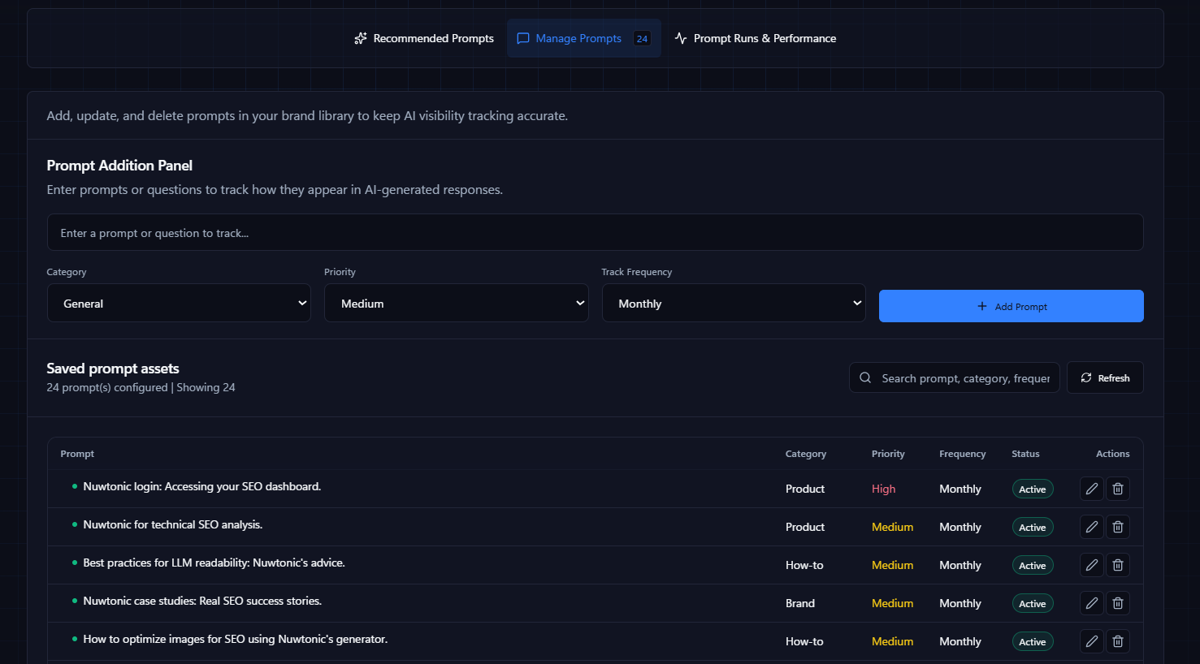Click the chat bubble icon of Manage Prompts
1200x664 pixels.
point(523,38)
